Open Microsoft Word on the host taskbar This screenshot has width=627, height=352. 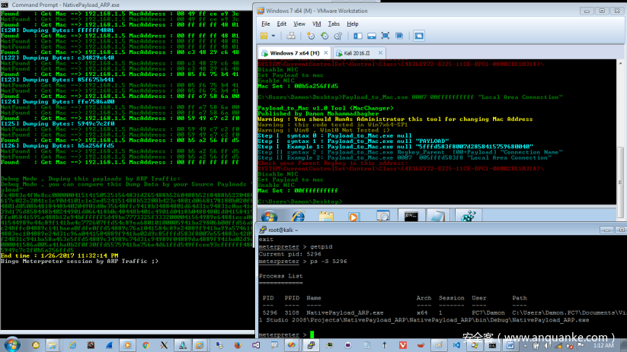[x=510, y=345]
